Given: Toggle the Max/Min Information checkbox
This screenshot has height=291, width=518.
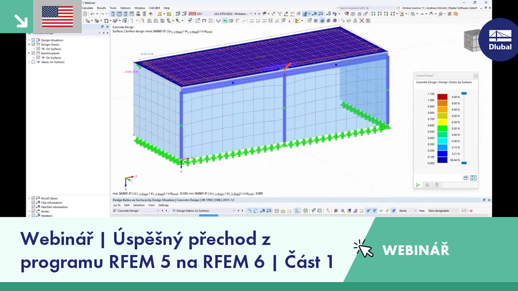Looking at the screenshot, I should point(33,207).
